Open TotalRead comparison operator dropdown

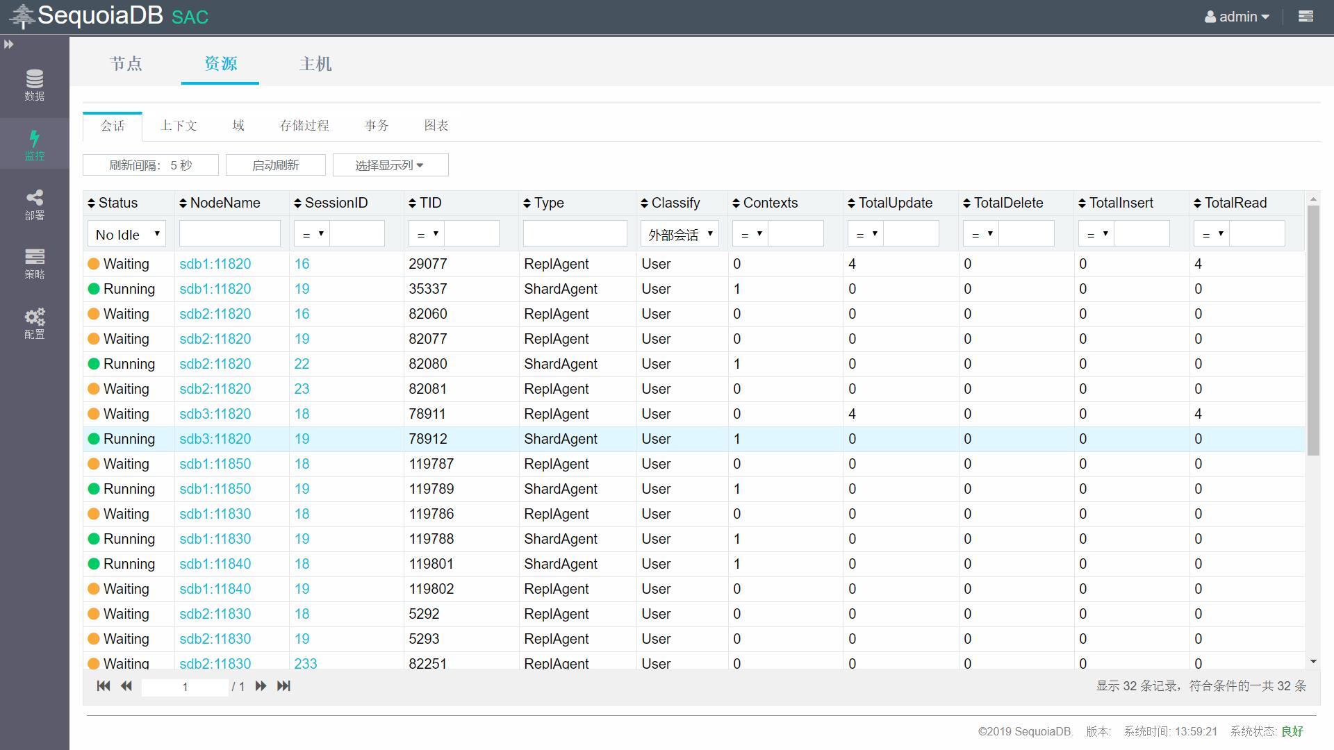click(x=1212, y=234)
